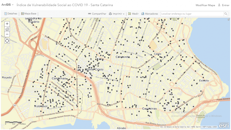Open the Mapa Base gallery
The height and width of the screenshot is (130, 231).
click(x=29, y=14)
